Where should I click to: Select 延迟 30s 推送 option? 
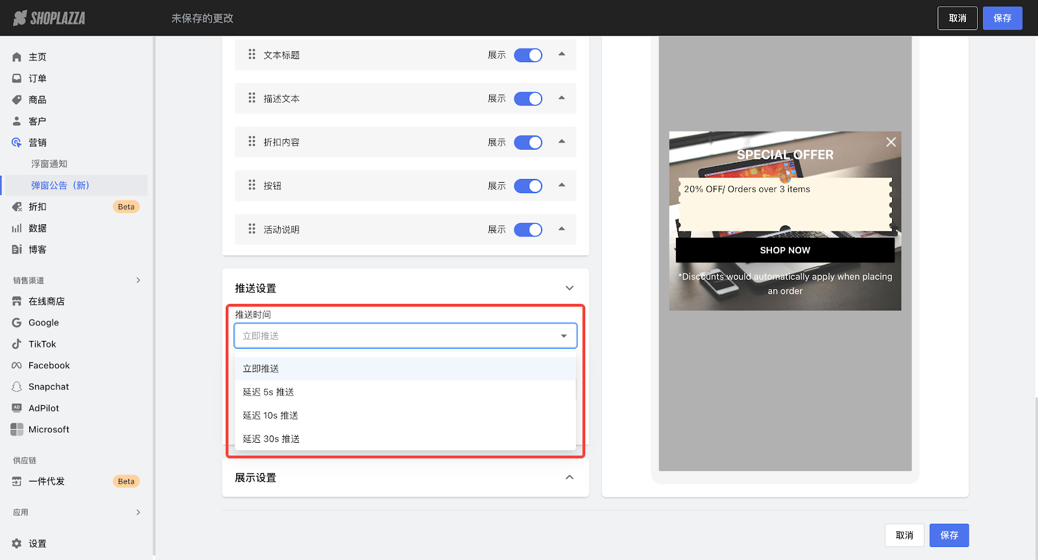405,439
